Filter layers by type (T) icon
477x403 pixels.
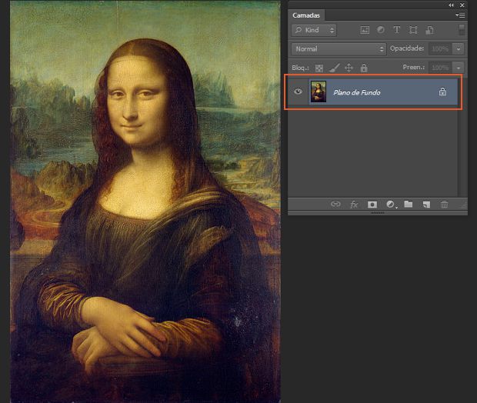click(x=397, y=30)
